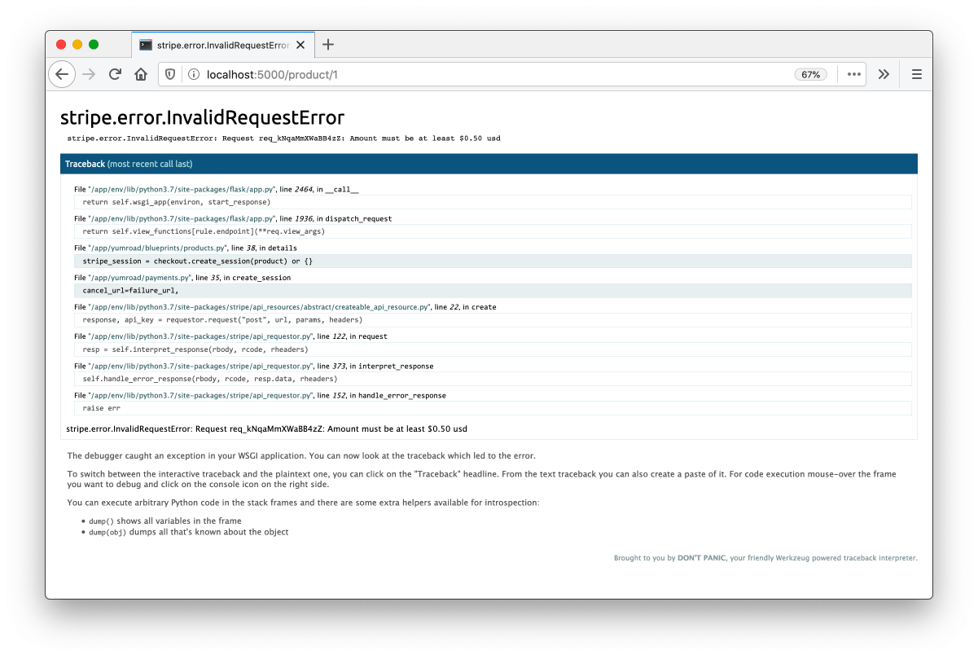Expand the overflow toolbar chevron menu
Image resolution: width=978 pixels, height=659 pixels.
(884, 74)
